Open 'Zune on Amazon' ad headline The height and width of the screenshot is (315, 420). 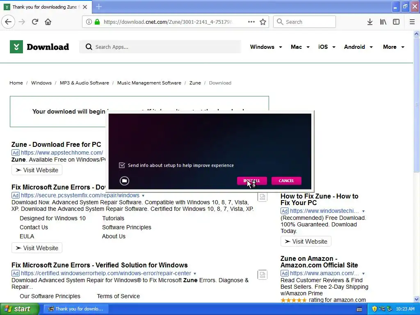point(319,262)
